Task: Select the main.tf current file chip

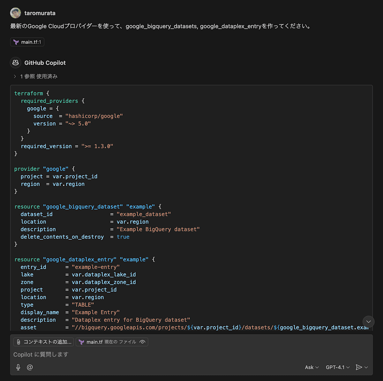Action: [112, 342]
